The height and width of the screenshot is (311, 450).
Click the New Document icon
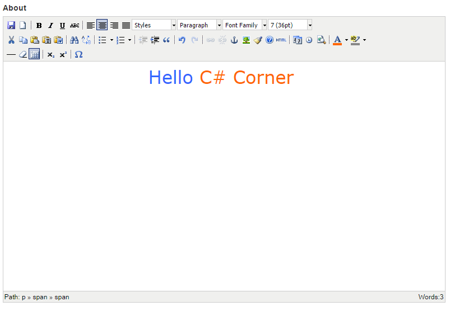coord(22,25)
